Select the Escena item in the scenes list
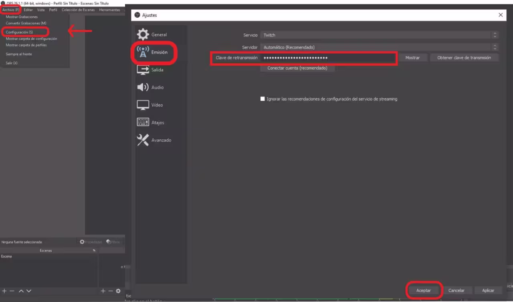Image resolution: width=513 pixels, height=302 pixels. click(7, 256)
